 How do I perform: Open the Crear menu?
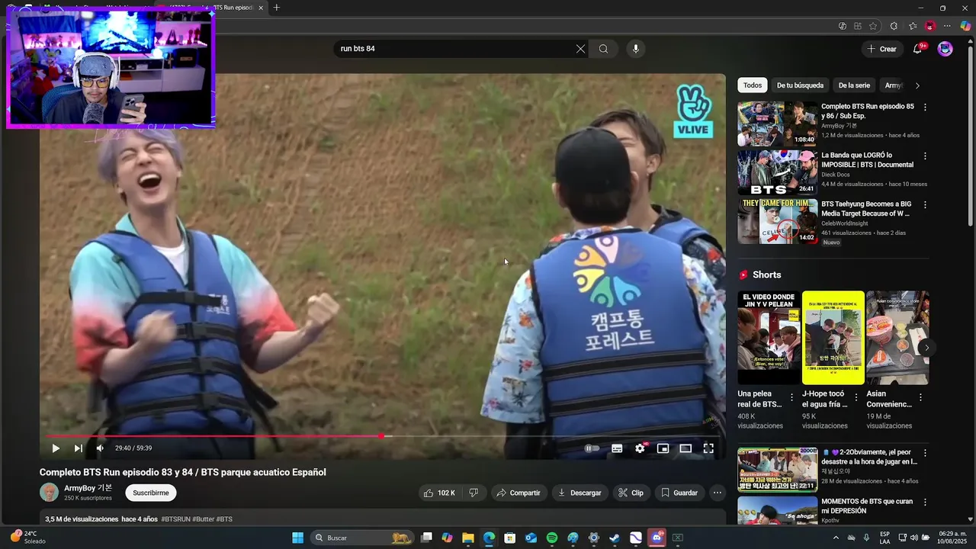click(x=881, y=49)
